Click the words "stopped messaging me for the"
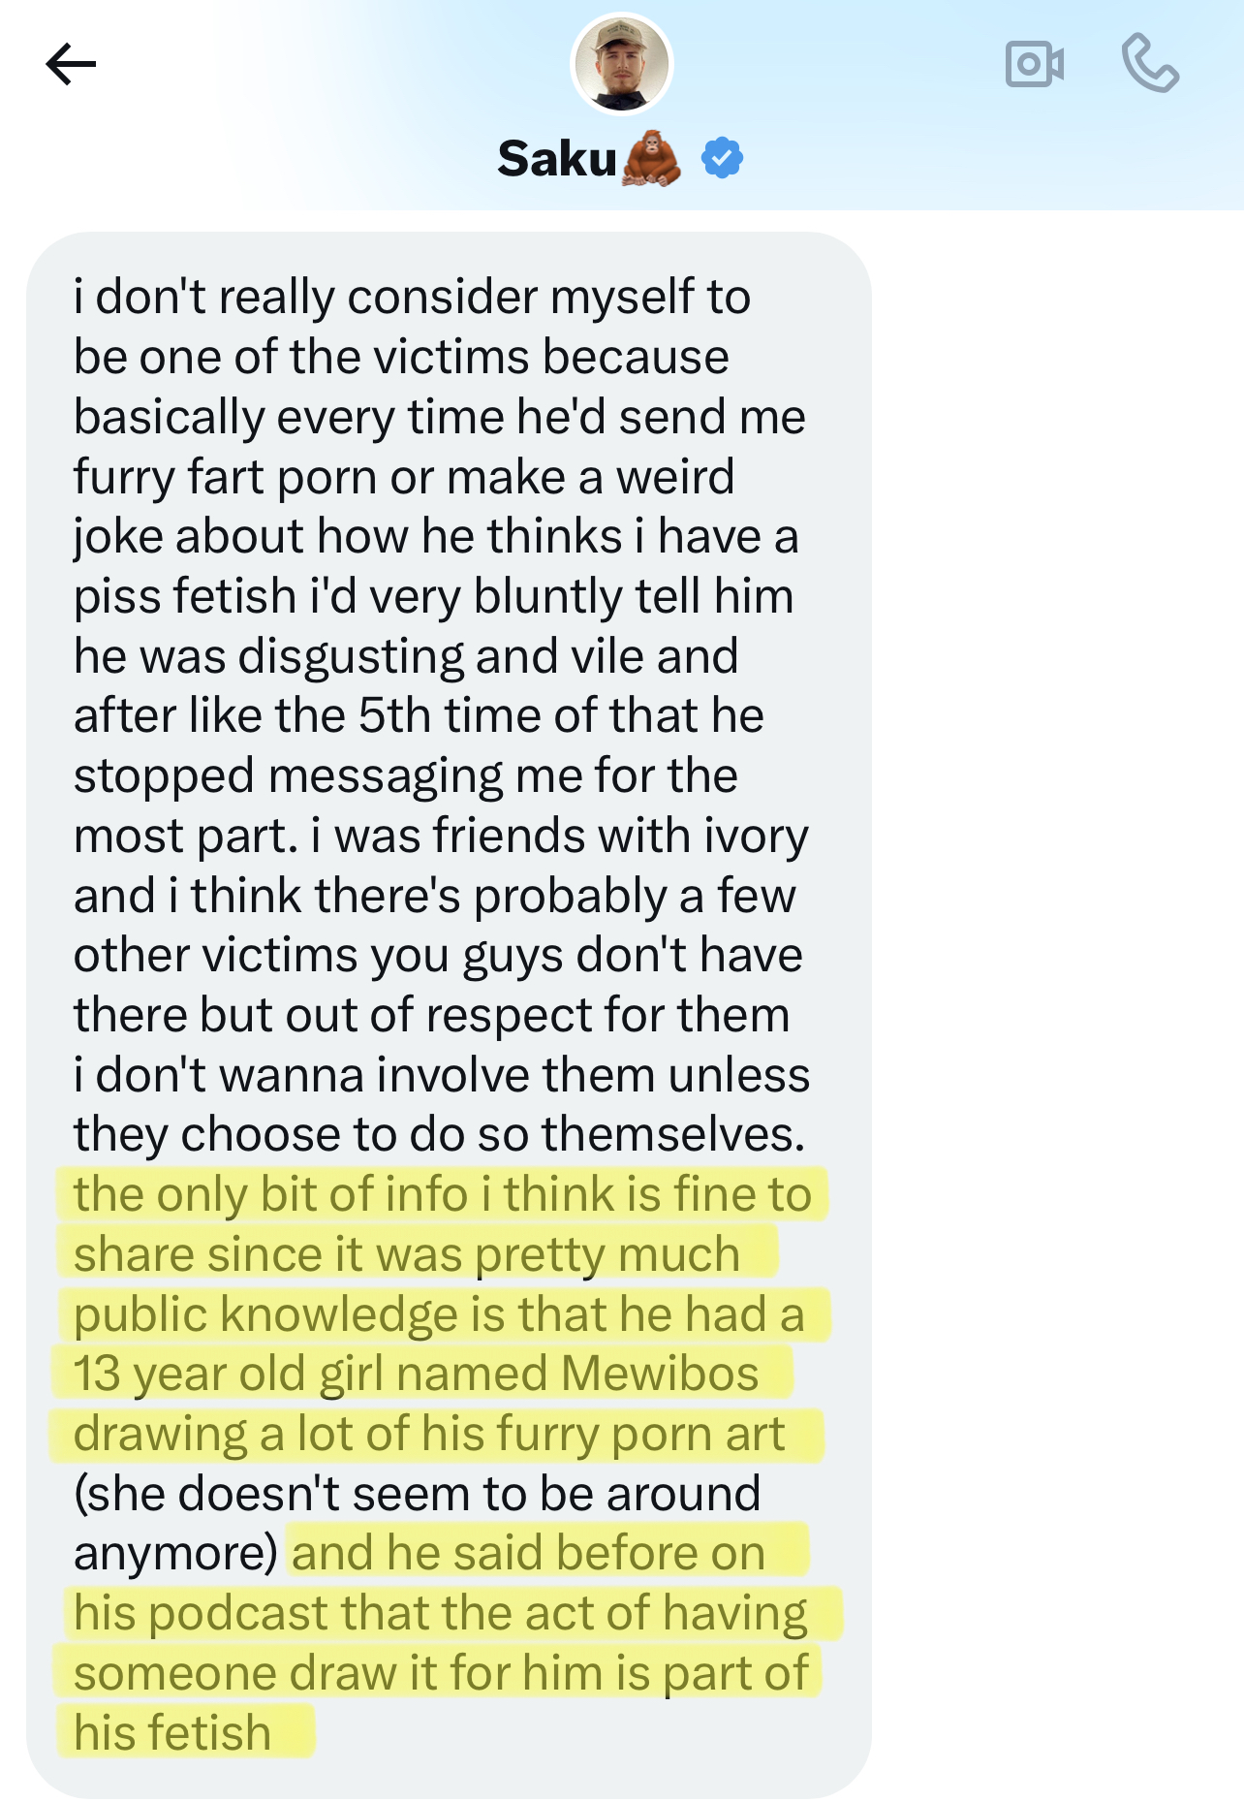 point(405,775)
